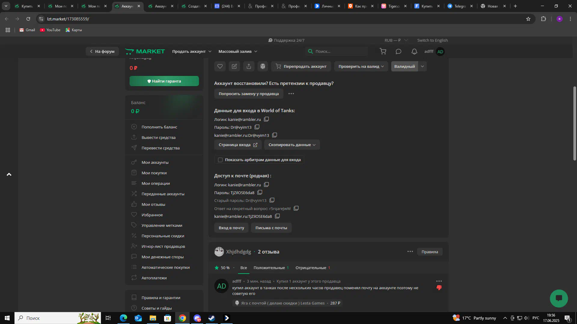The image size is (577, 324).
Task: Open three-dots menu on adfff review
Action: (439, 281)
